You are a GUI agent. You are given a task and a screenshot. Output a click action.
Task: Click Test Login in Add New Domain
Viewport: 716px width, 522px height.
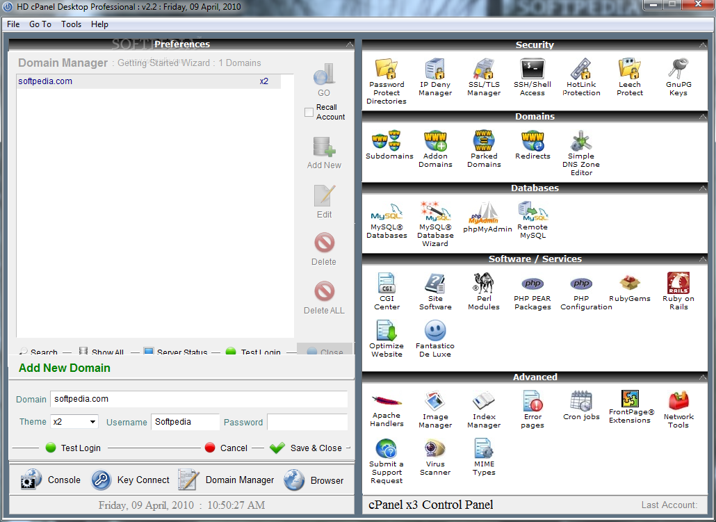73,448
